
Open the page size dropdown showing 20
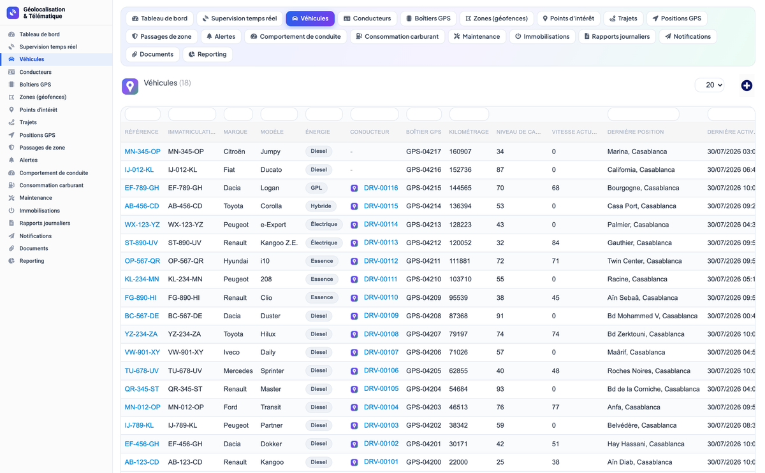710,85
